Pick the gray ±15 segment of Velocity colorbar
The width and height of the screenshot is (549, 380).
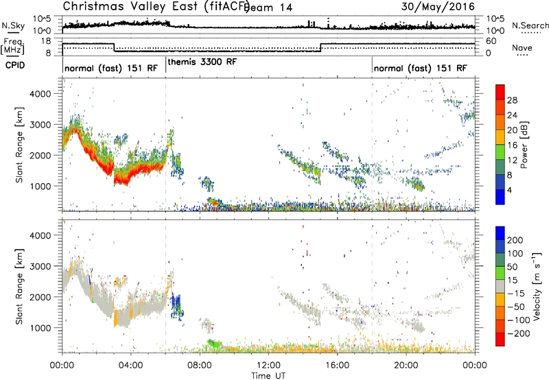[x=500, y=286]
